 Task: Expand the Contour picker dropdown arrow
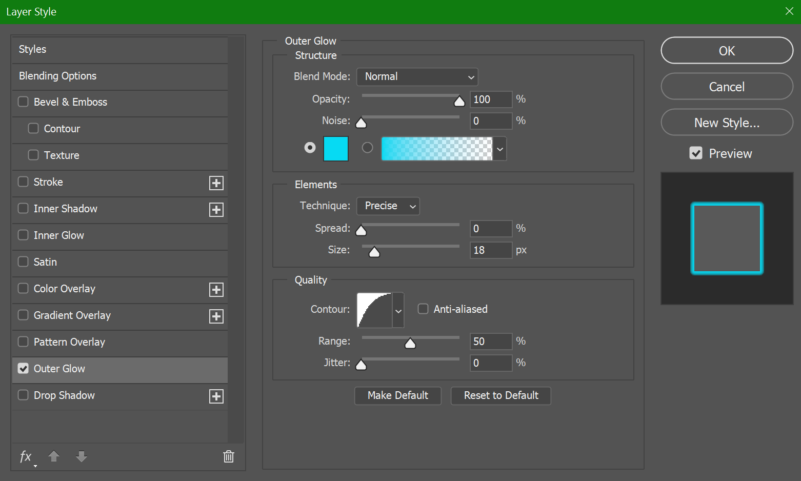point(398,311)
